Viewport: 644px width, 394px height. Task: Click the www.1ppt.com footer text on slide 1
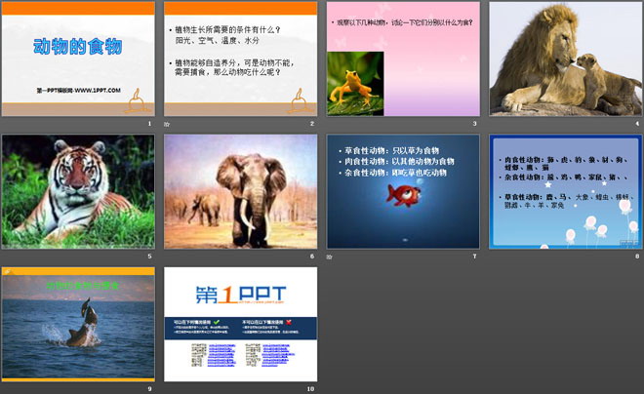(78, 91)
